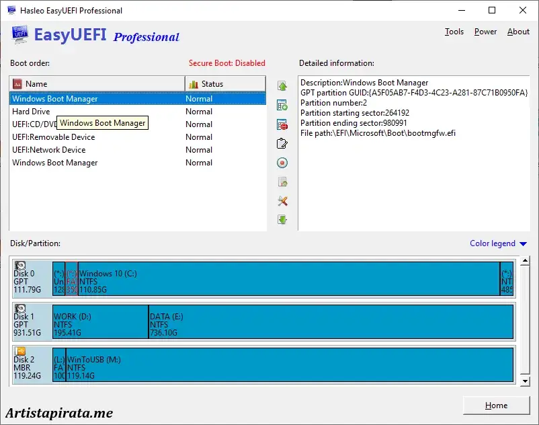Screen dimensions: 539x425
Task: Open the About menu
Action: pyautogui.click(x=518, y=31)
